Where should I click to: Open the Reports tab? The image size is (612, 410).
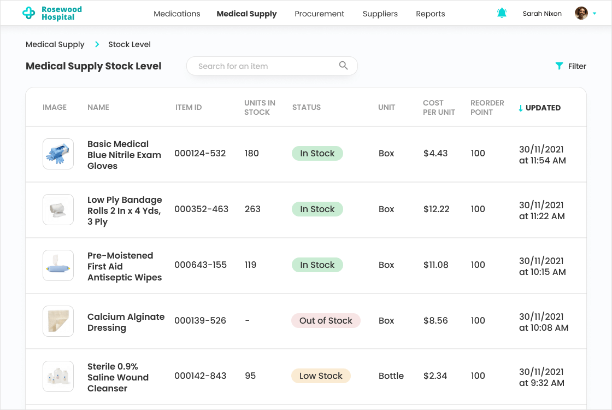pyautogui.click(x=430, y=14)
